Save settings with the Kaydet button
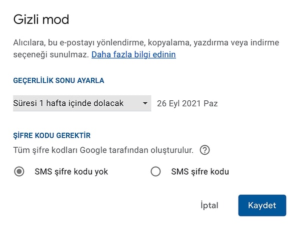The width and height of the screenshot is (300, 229). click(262, 206)
